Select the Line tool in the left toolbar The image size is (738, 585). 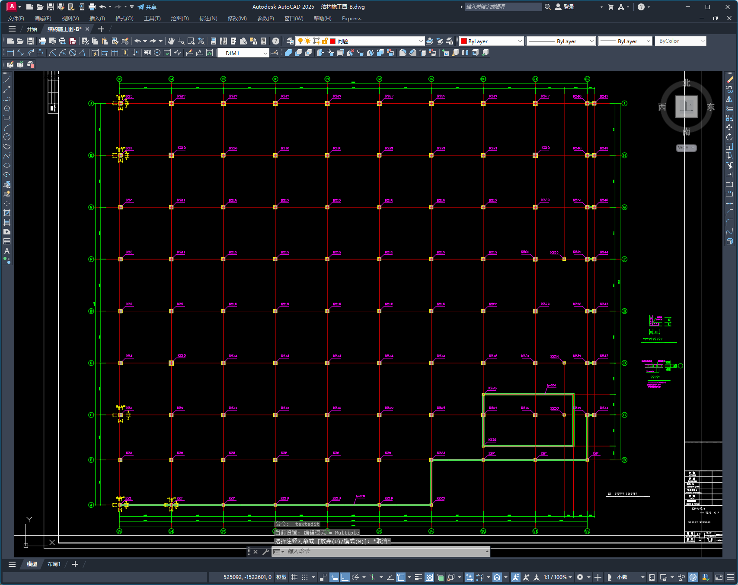(x=7, y=80)
